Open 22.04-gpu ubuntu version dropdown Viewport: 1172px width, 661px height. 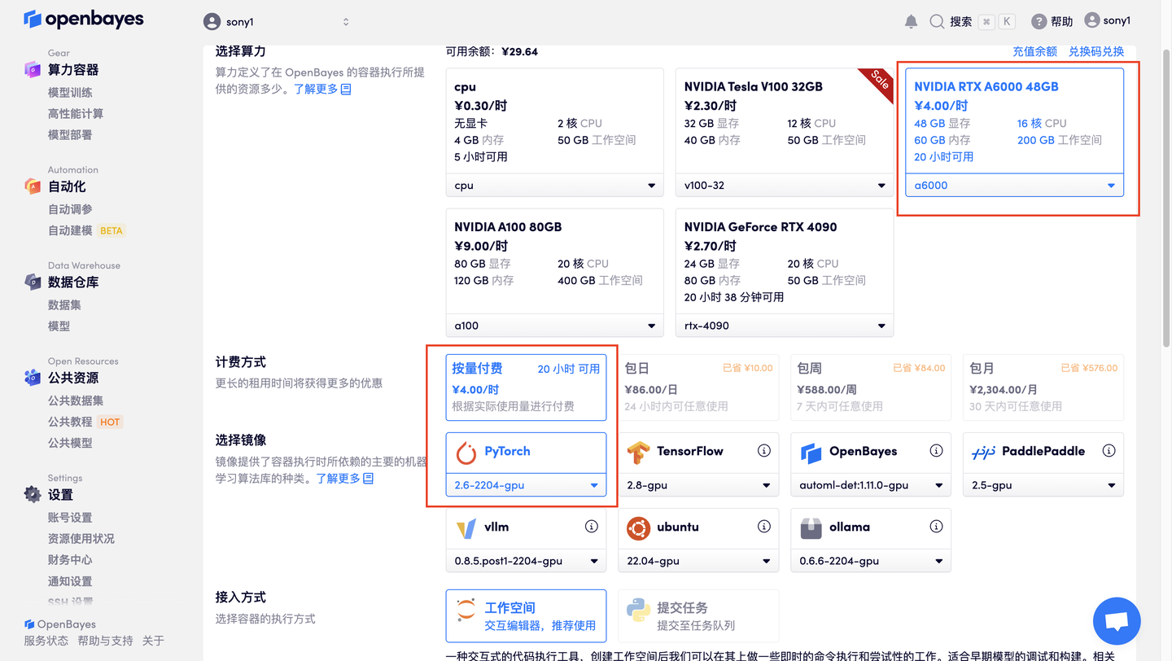coord(698,562)
